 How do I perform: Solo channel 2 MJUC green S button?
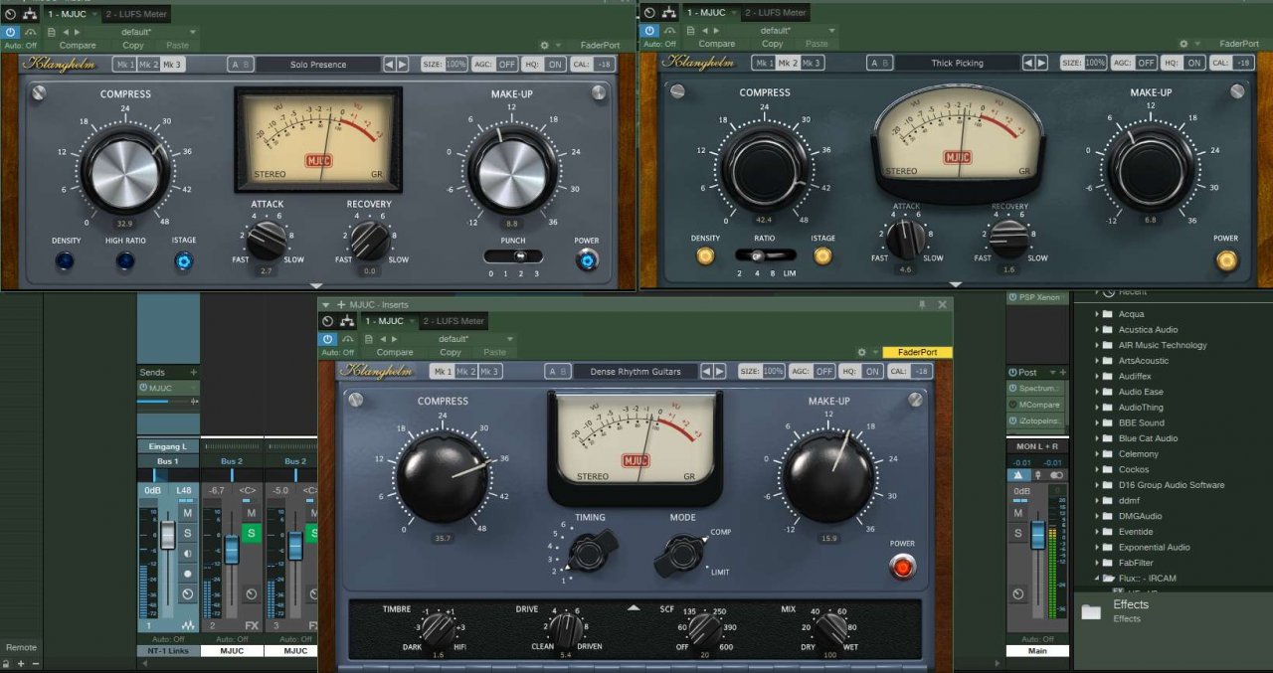pyautogui.click(x=251, y=534)
